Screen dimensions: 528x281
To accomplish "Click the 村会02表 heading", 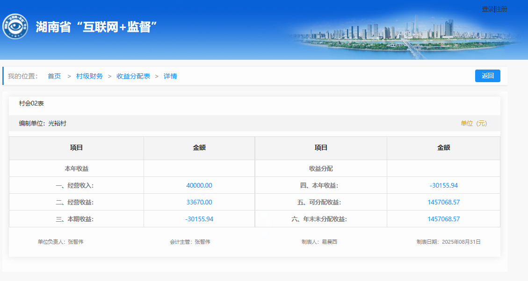I will [x=31, y=103].
